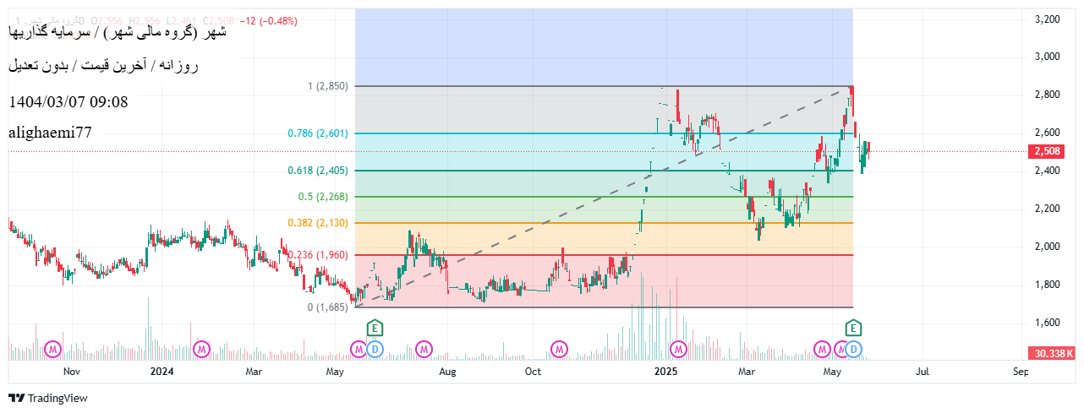
Task: Select the blue D marker near May 2025
Action: point(854,348)
